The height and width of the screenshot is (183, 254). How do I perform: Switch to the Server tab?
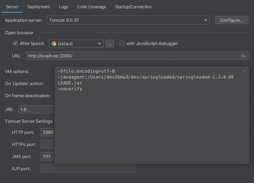(12, 7)
